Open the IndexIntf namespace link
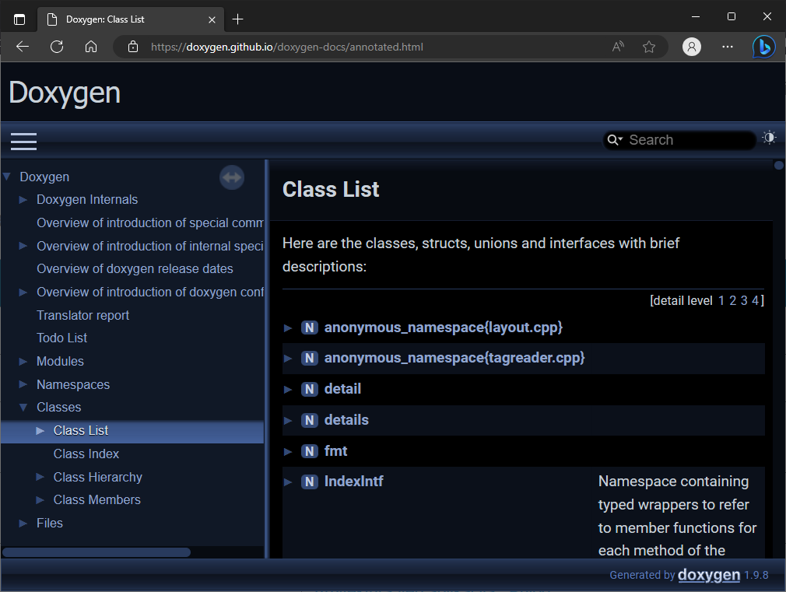The image size is (786, 592). pos(354,482)
